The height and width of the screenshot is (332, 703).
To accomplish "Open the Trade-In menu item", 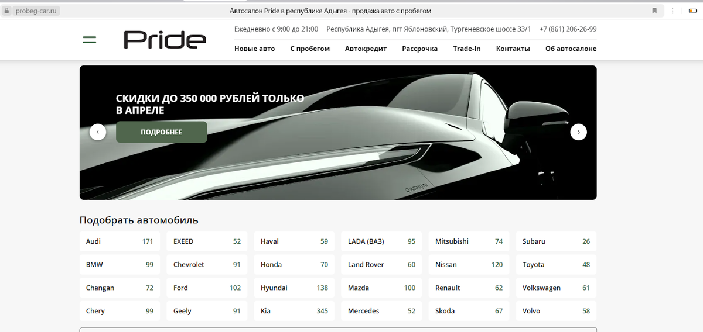I will coord(466,49).
